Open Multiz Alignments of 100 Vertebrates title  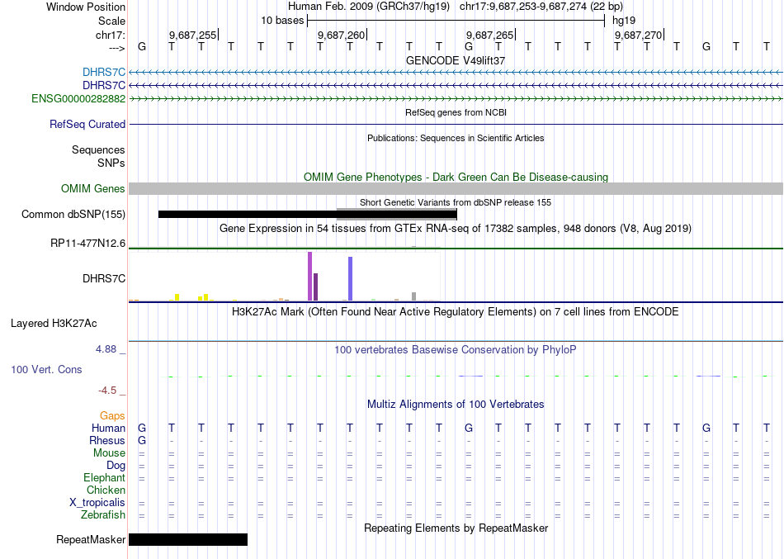pos(456,405)
